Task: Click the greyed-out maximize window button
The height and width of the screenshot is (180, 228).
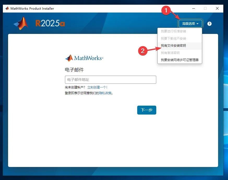Action: pyautogui.click(x=205, y=8)
